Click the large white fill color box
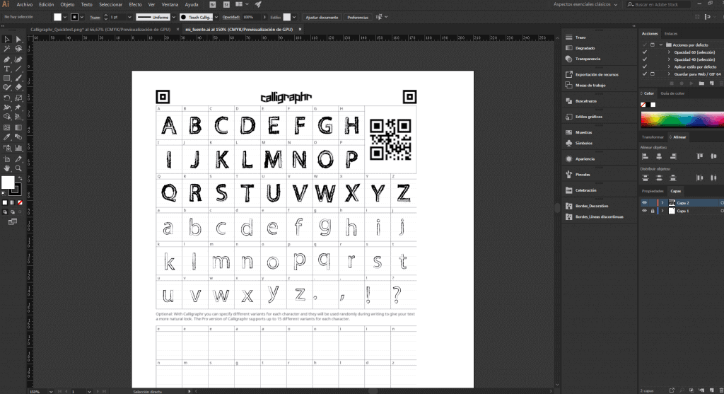The width and height of the screenshot is (724, 394). coord(8,183)
